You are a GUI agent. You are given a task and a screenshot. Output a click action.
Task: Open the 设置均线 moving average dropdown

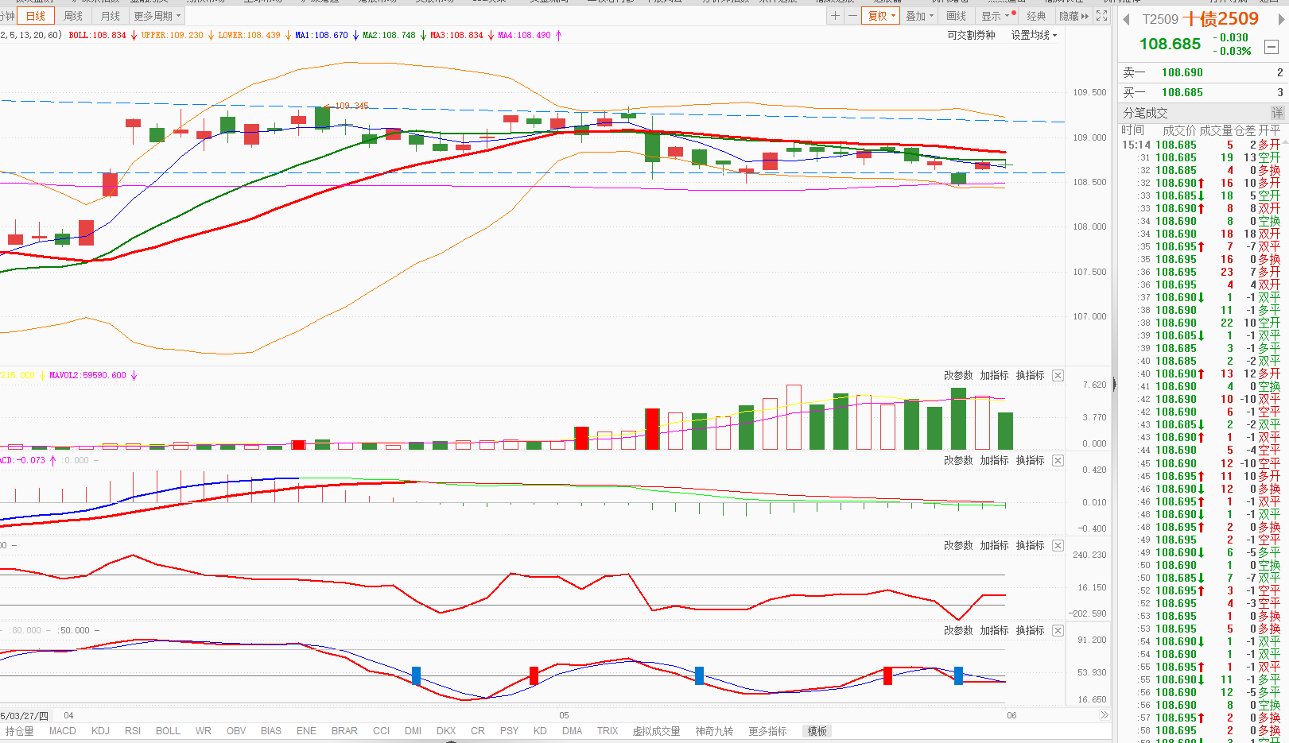pos(1034,35)
